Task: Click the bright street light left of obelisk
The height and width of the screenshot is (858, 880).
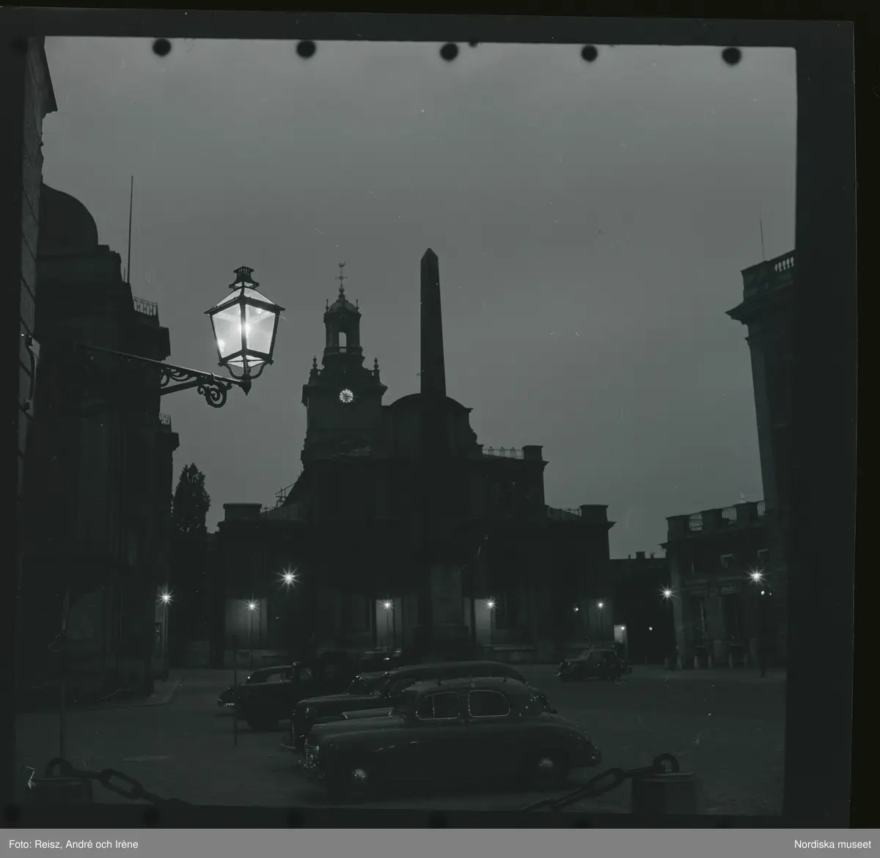Action: [288, 578]
